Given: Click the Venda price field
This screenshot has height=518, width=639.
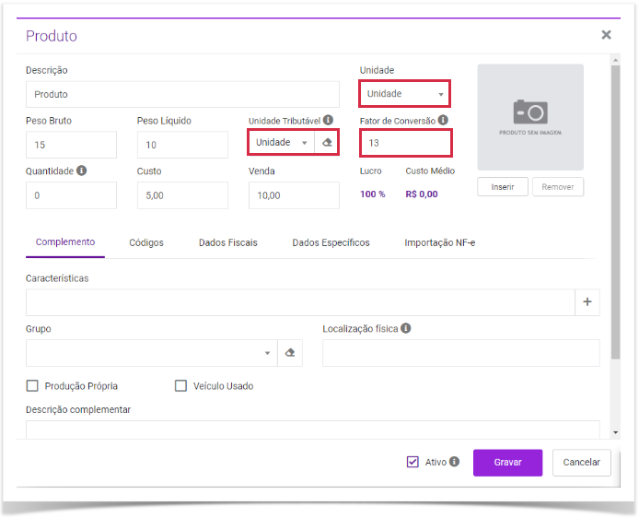Looking at the screenshot, I should pyautogui.click(x=294, y=195).
